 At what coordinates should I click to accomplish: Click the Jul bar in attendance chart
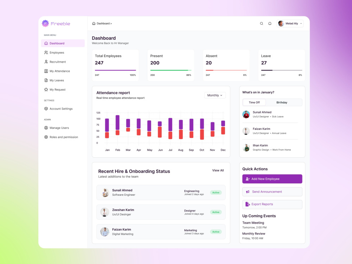point(170,128)
